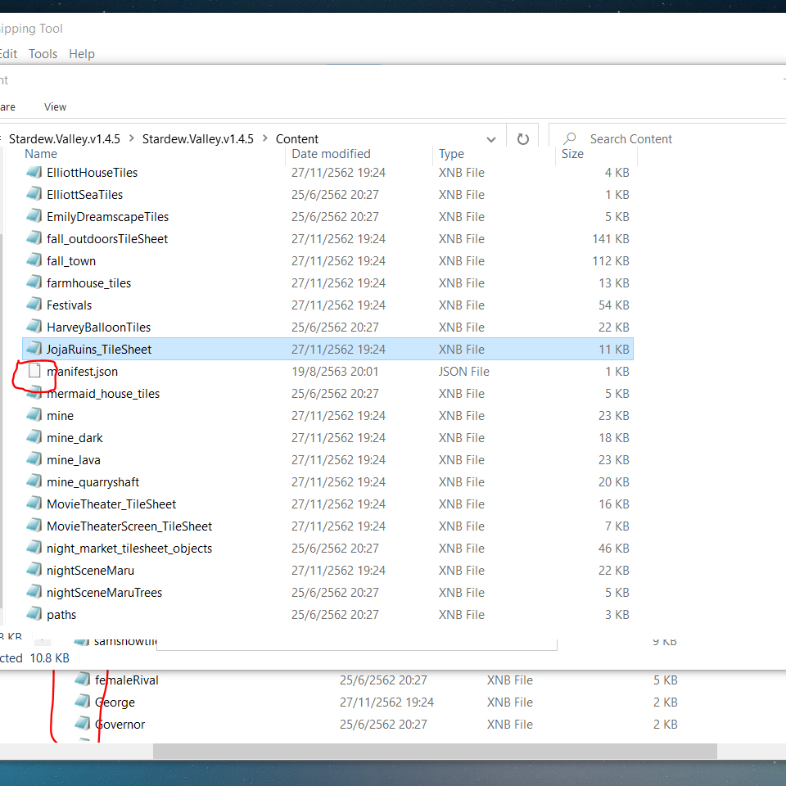Screen dimensions: 786x786
Task: Click the nightSceneMaru file icon
Action: click(x=34, y=570)
